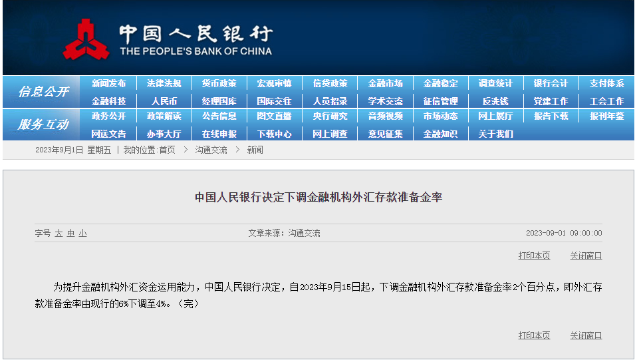
Task: Open 工会工作 navigation link
Action: pyautogui.click(x=606, y=101)
